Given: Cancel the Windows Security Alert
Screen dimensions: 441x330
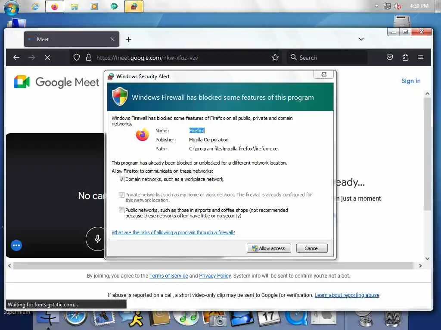Looking at the screenshot, I should (312, 248).
